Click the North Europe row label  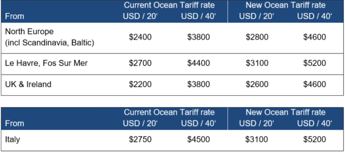(50, 37)
